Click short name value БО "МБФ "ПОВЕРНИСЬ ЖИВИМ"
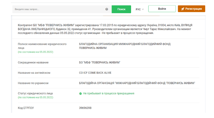Image resolution: width=214 pixels, height=118 pixels. click(100, 63)
